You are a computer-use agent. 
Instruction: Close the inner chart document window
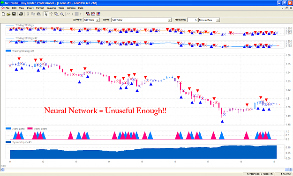pyautogui.click(x=291, y=8)
